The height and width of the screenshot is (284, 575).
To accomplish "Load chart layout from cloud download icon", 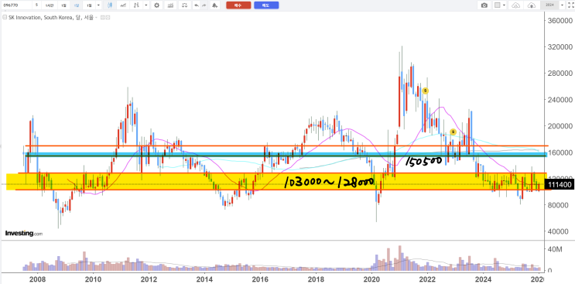I will [515, 5].
